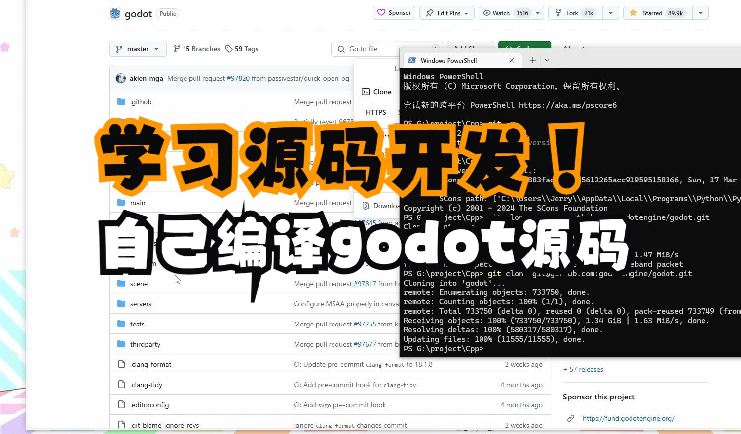Image resolution: width=741 pixels, height=434 pixels.
Task: Click '4 months ago' in .clang-tidy row
Action: pyautogui.click(x=521, y=385)
